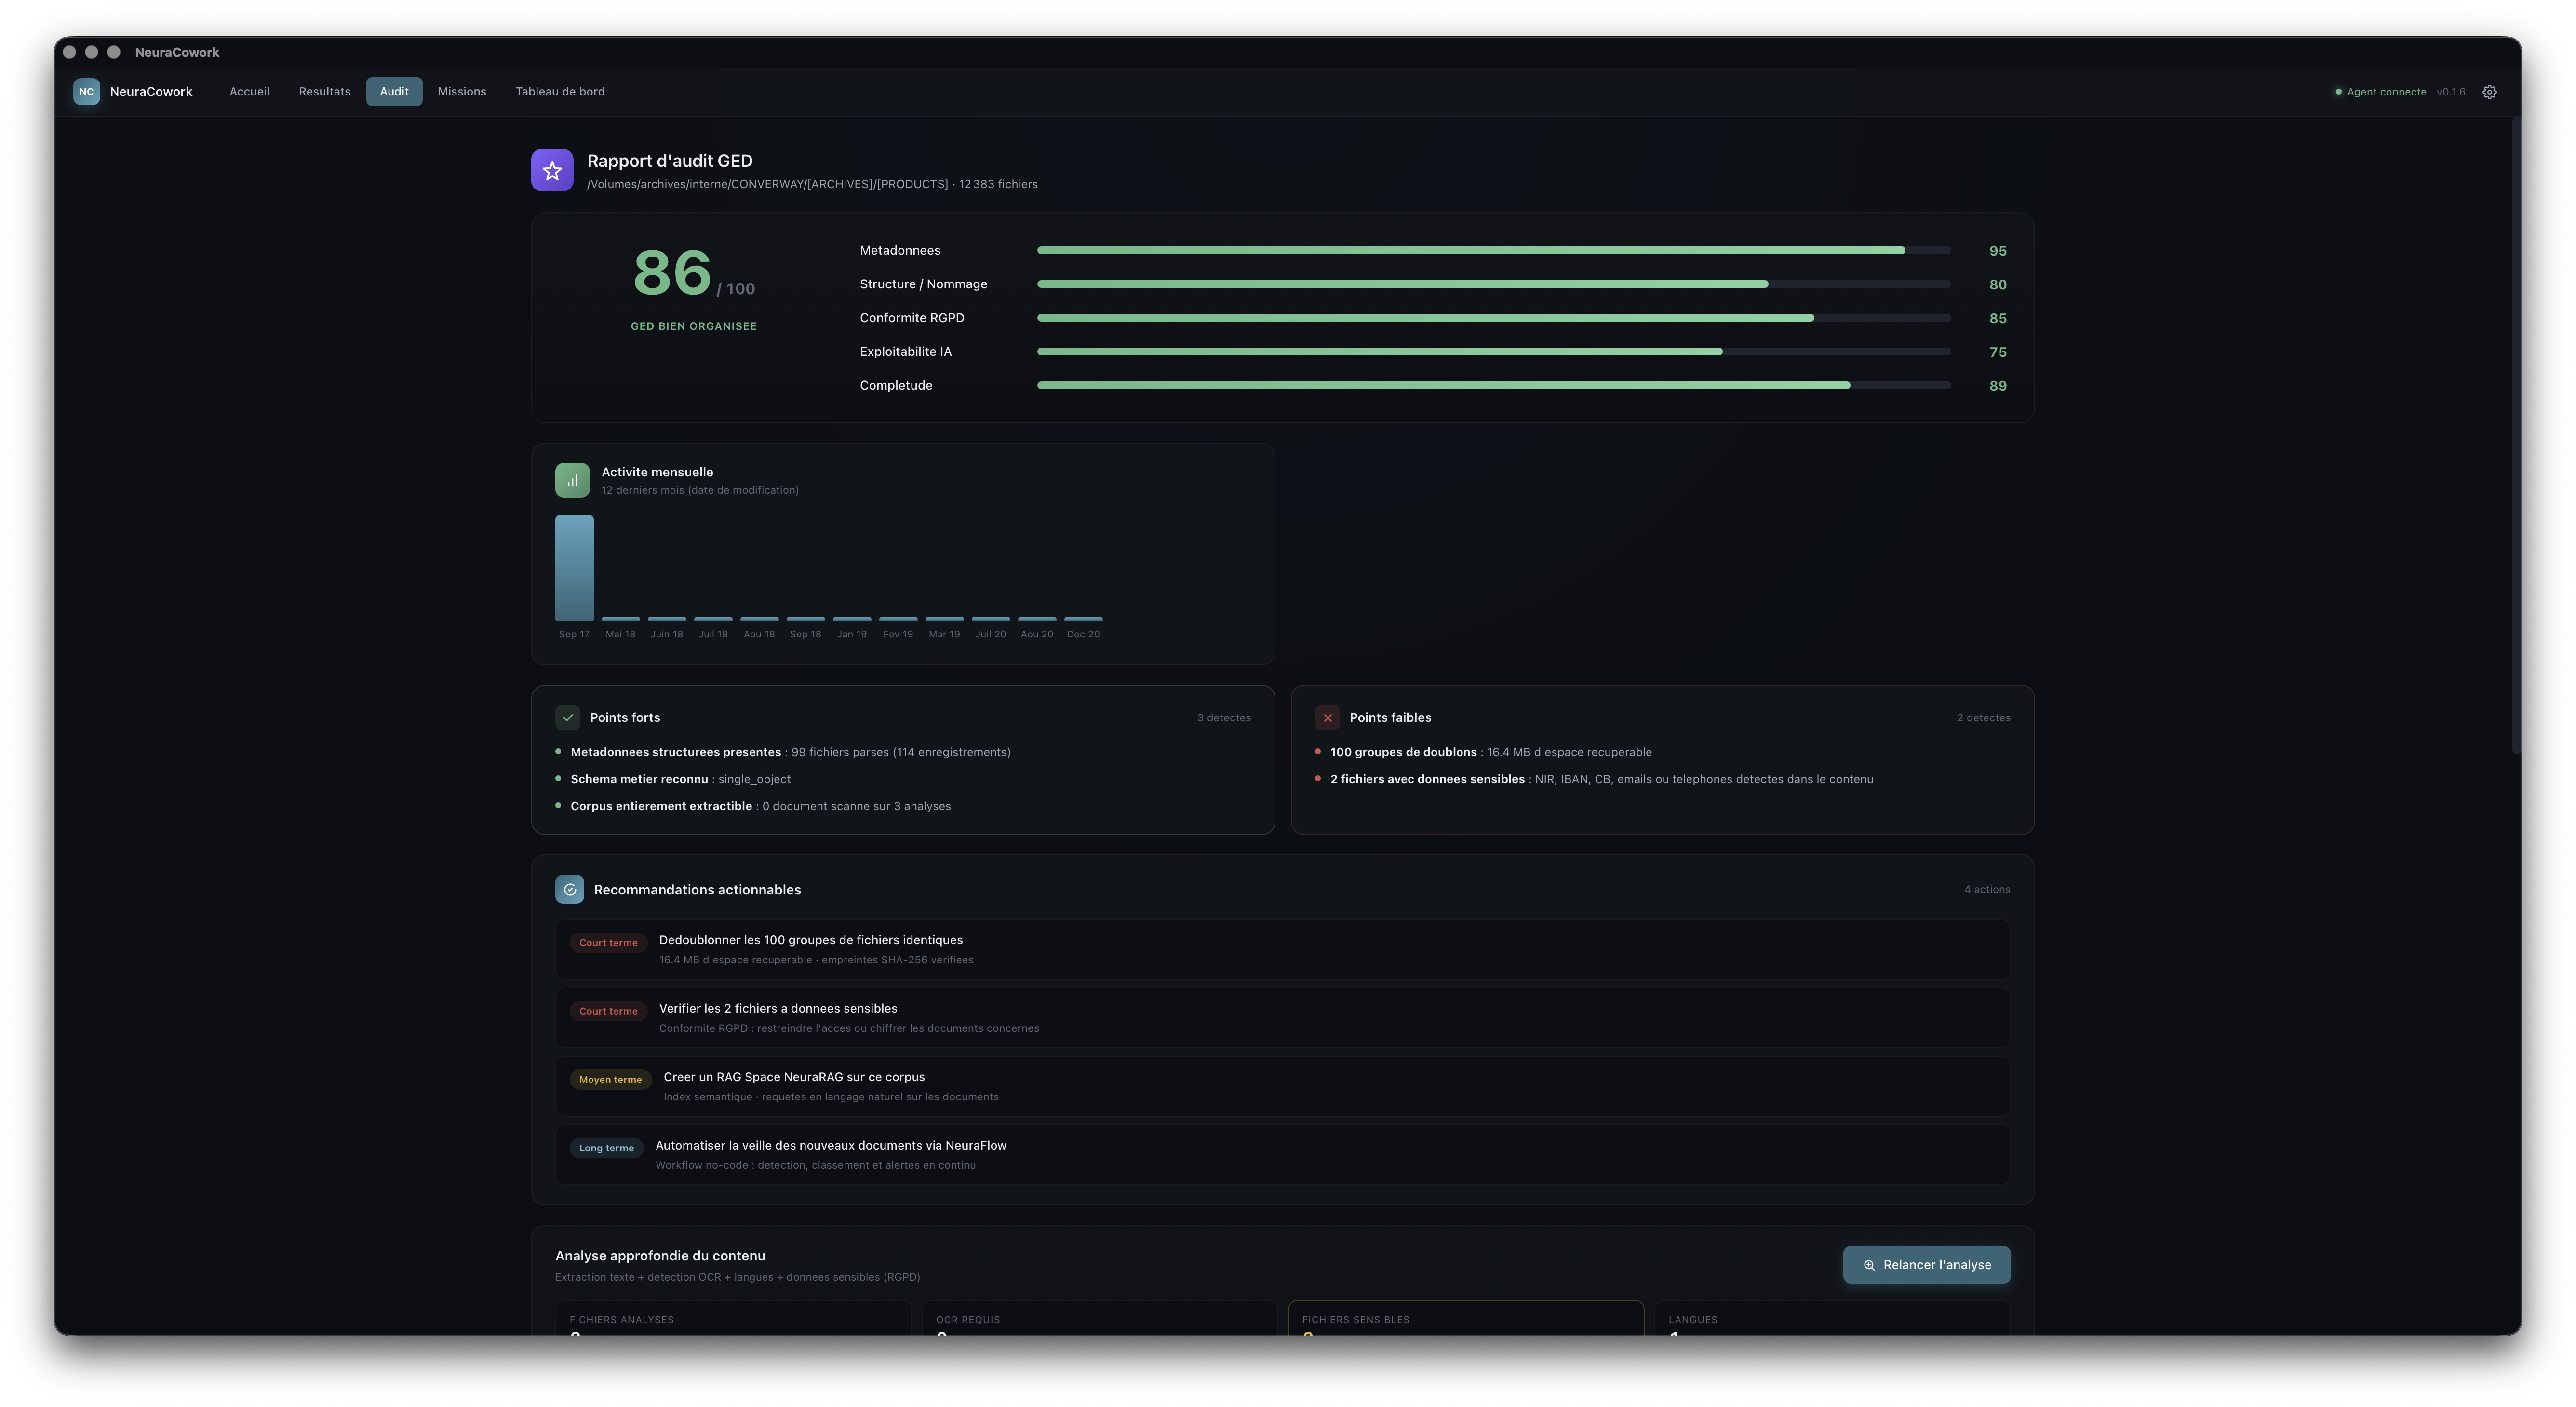Open the Resultats tab

324,92
